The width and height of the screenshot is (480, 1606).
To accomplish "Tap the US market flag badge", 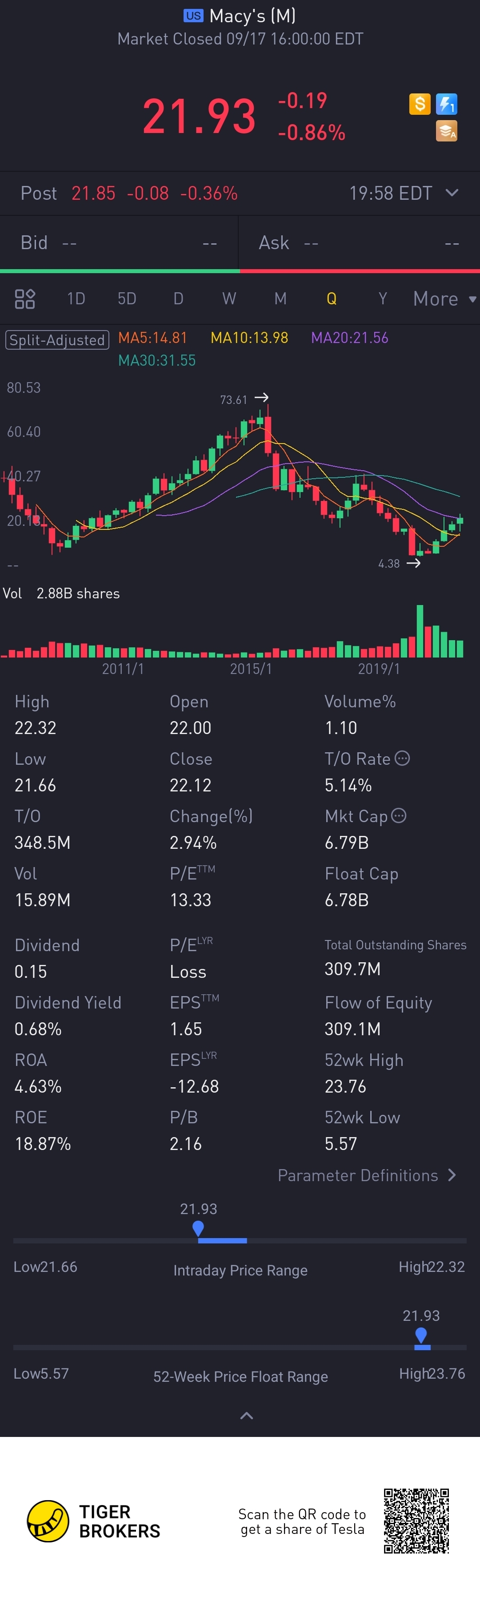I will click(x=193, y=16).
